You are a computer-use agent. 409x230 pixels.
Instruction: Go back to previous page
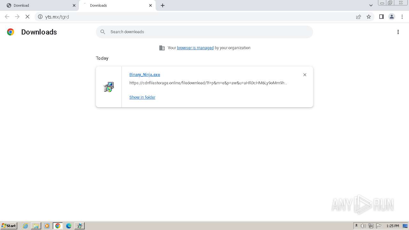coord(7,17)
